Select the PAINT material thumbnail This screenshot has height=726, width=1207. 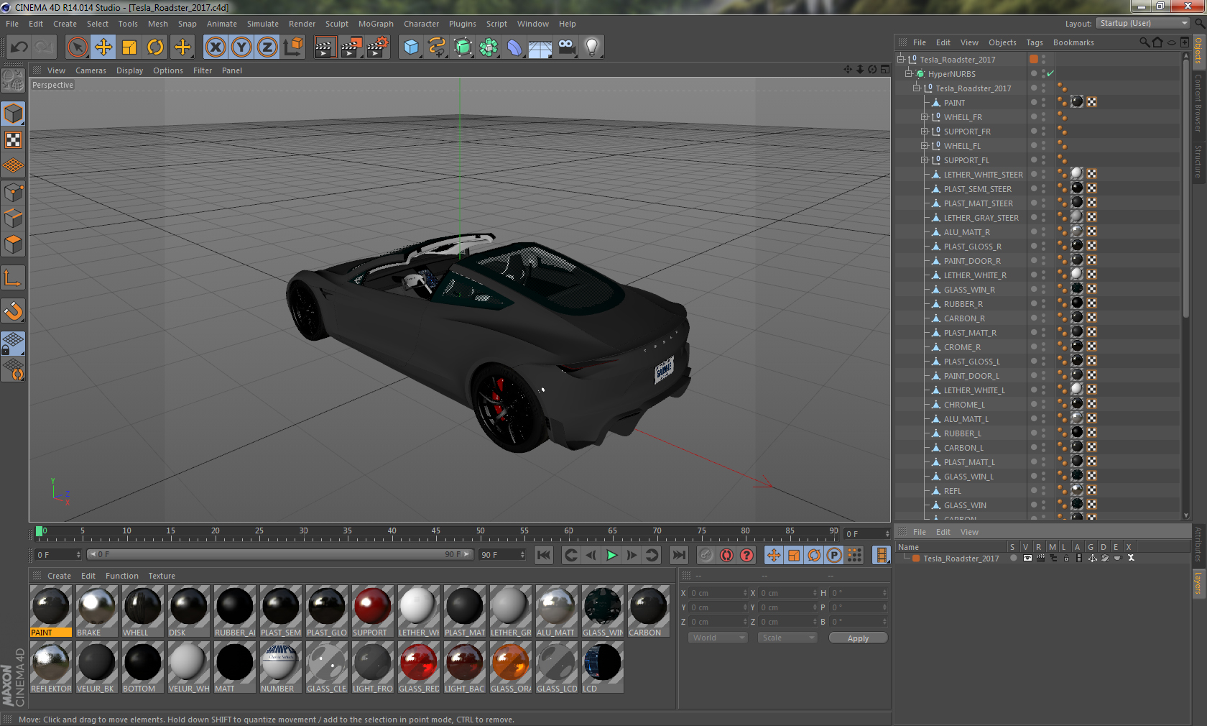(50, 611)
